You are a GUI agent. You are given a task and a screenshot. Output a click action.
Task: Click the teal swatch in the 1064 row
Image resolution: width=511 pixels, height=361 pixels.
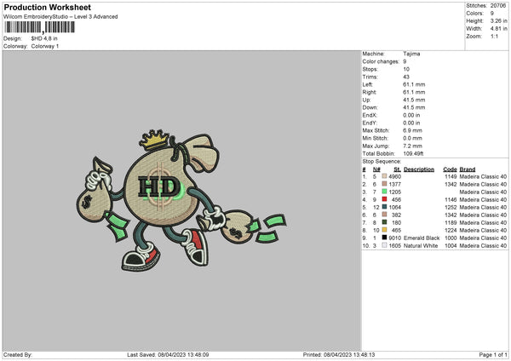385,207
